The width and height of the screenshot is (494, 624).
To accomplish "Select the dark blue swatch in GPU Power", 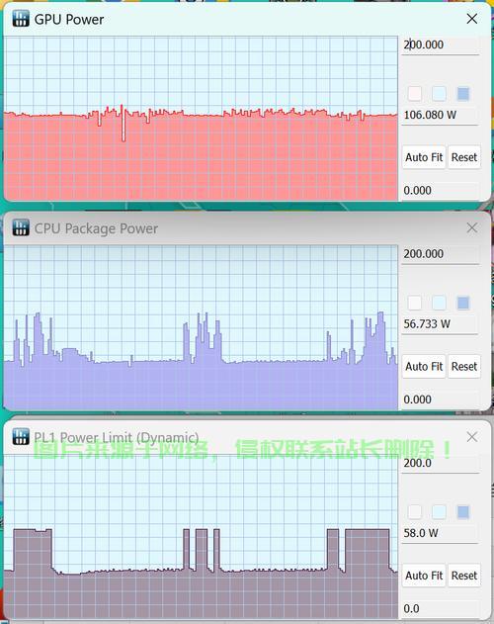I will (x=463, y=94).
